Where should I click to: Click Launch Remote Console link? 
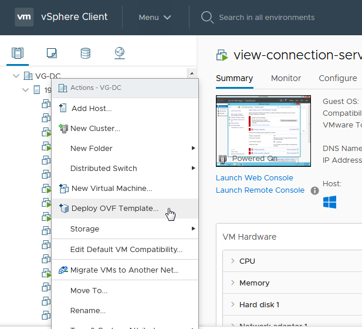pyautogui.click(x=260, y=190)
